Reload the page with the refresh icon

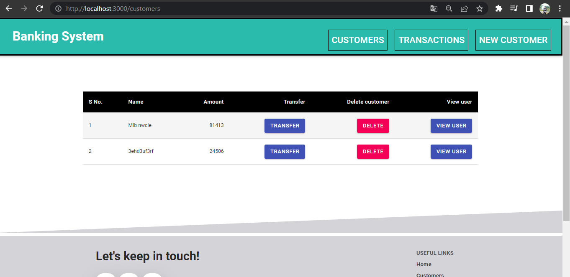(x=39, y=8)
